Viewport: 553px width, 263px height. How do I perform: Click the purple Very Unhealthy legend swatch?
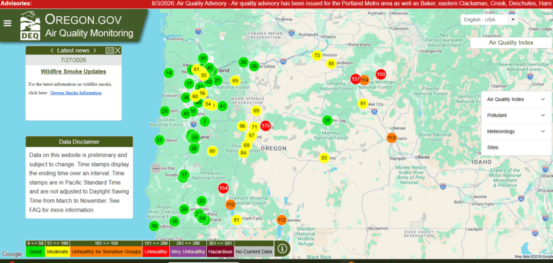187,251
